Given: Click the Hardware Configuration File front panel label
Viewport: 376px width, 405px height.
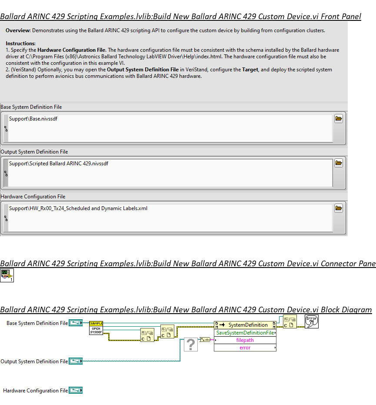Looking at the screenshot, I should coord(33,197).
